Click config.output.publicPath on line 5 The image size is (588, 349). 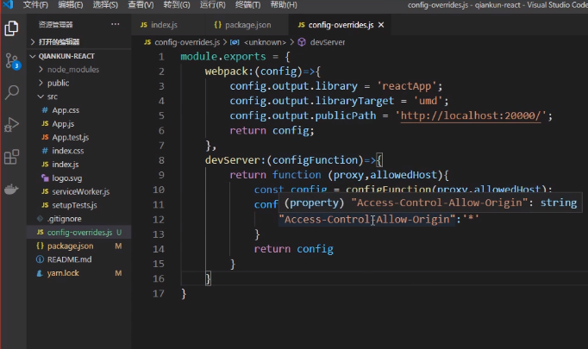[303, 115]
